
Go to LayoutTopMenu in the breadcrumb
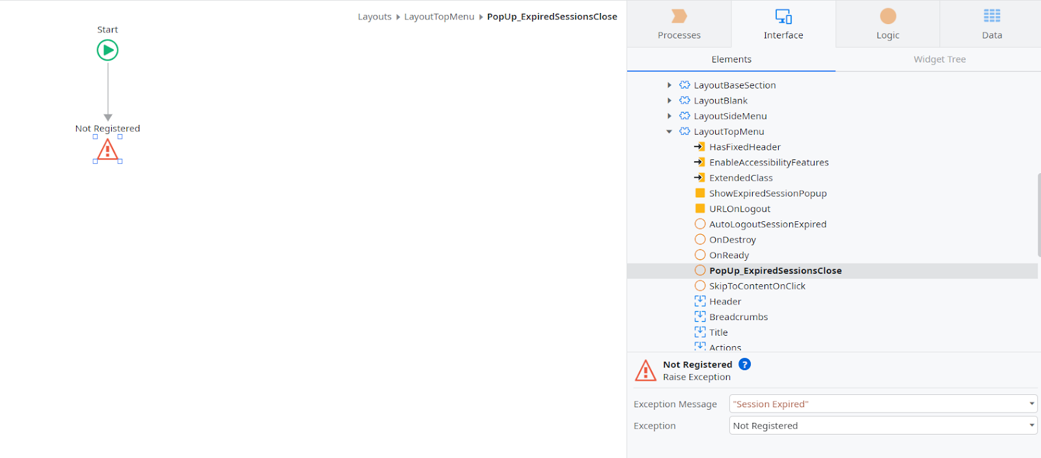(x=439, y=17)
